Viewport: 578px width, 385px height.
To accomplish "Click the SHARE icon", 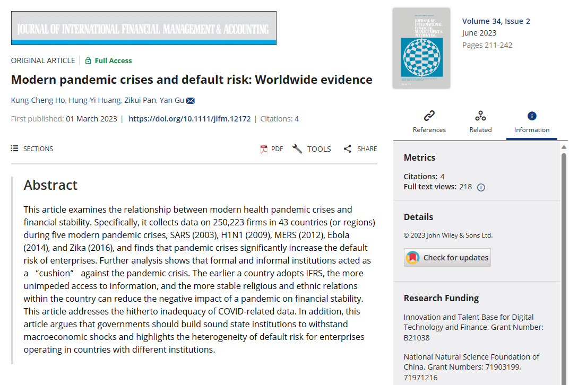I will click(348, 148).
